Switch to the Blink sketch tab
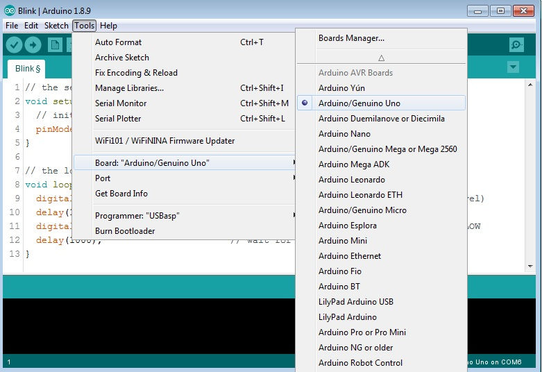Screen dimensions: 542x372 [x=27, y=69]
